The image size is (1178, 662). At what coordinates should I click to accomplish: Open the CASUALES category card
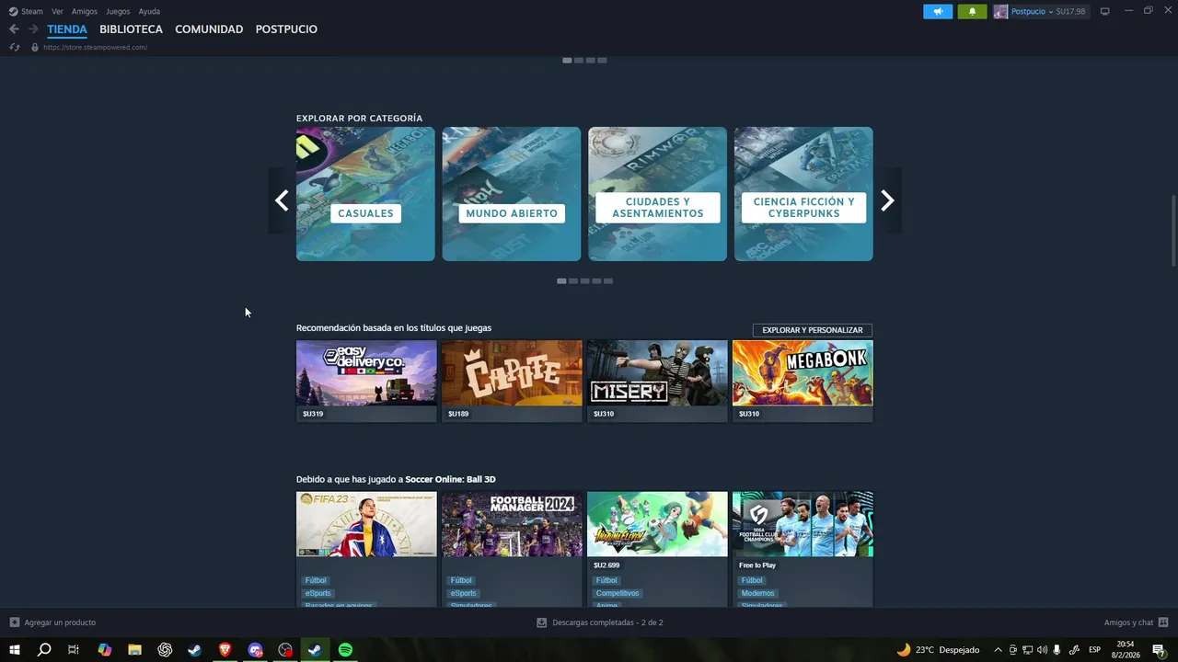coord(365,194)
